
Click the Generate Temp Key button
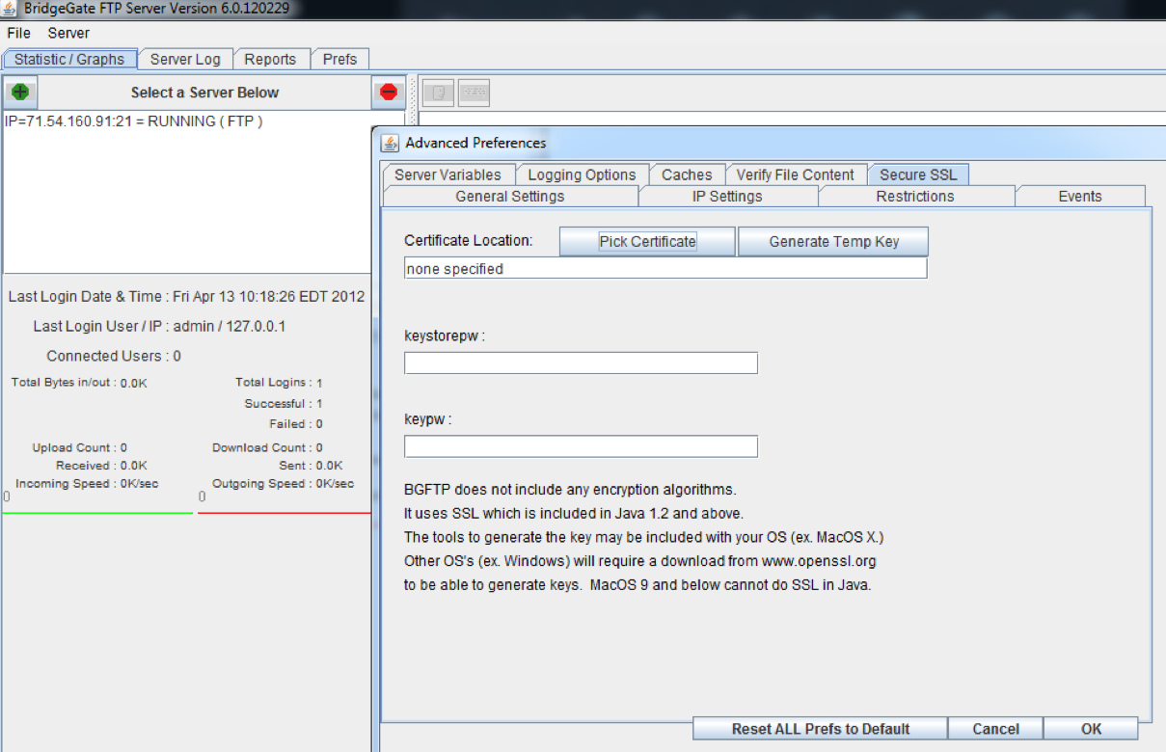[833, 241]
